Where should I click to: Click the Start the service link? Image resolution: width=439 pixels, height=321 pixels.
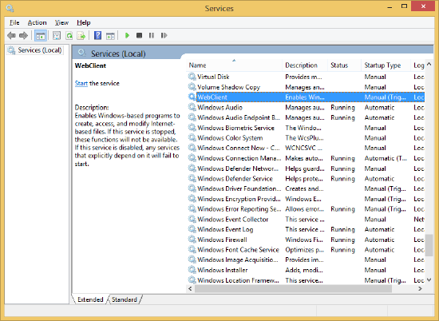point(81,83)
